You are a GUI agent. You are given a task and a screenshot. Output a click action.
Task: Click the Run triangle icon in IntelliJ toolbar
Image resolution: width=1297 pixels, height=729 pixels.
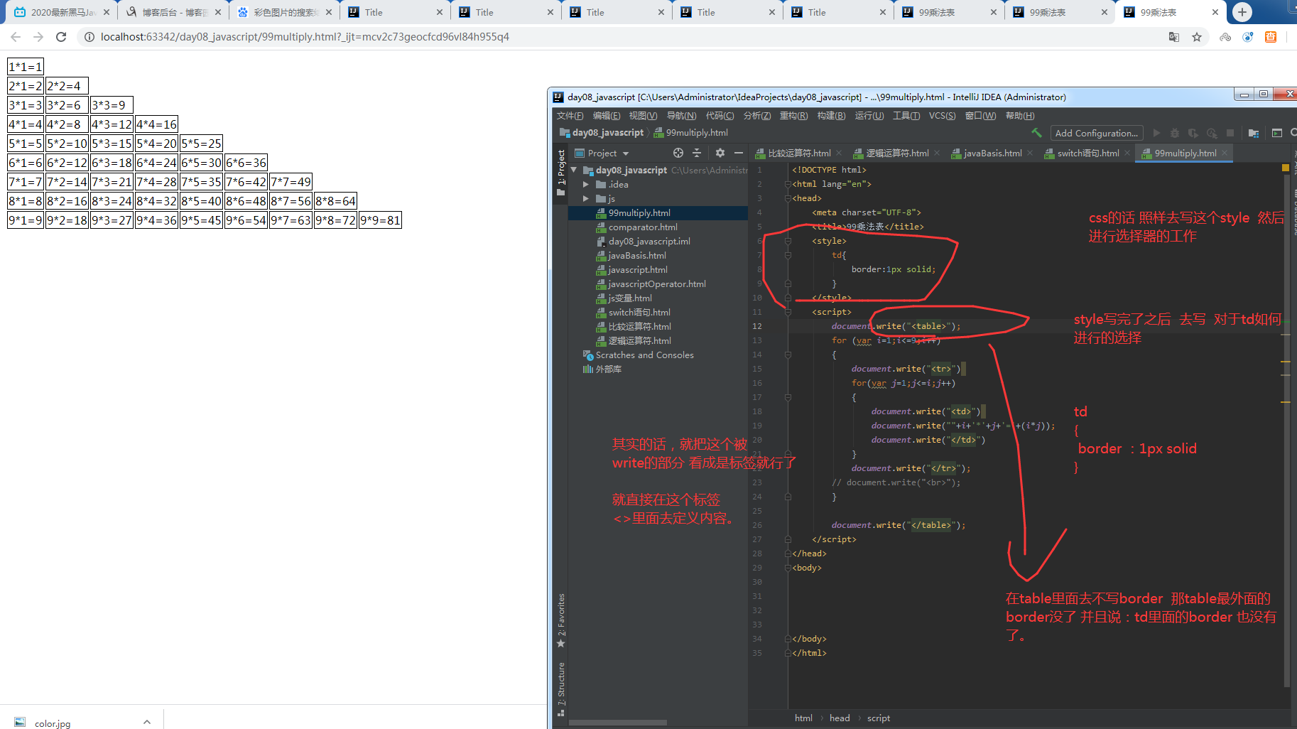(x=1156, y=133)
